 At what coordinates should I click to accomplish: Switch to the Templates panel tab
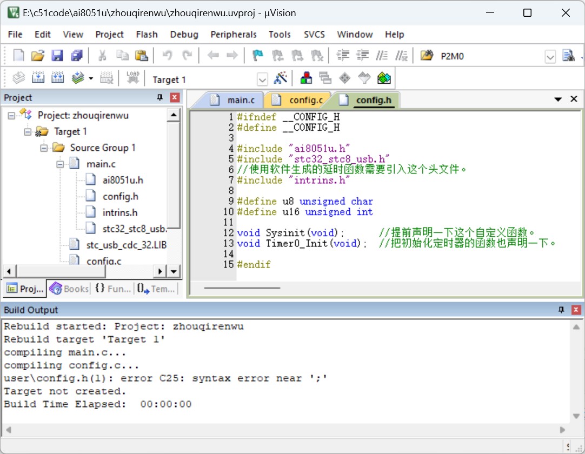[156, 289]
